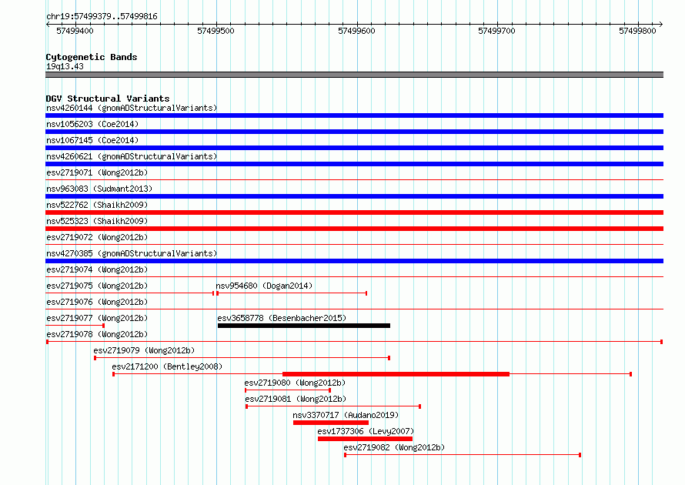
Task: Select esv2719079 (Wong2012b) label
Action: (144, 350)
